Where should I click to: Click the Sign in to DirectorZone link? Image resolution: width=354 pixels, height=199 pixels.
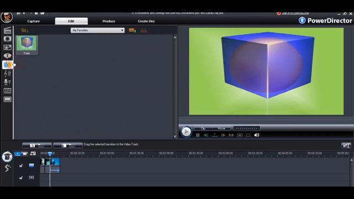pos(295,13)
